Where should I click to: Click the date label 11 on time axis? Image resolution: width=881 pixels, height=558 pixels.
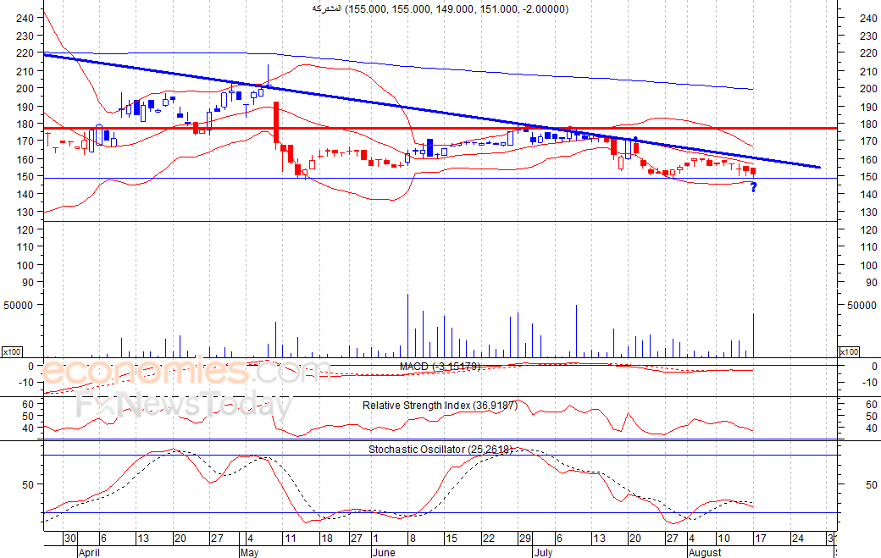290,539
